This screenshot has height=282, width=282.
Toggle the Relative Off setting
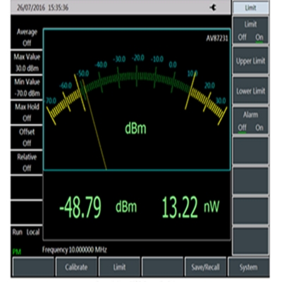pos(27,163)
